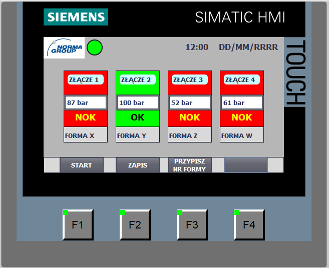The width and height of the screenshot is (329, 268).
Task: Click the Siemens logo
Action: click(76, 17)
